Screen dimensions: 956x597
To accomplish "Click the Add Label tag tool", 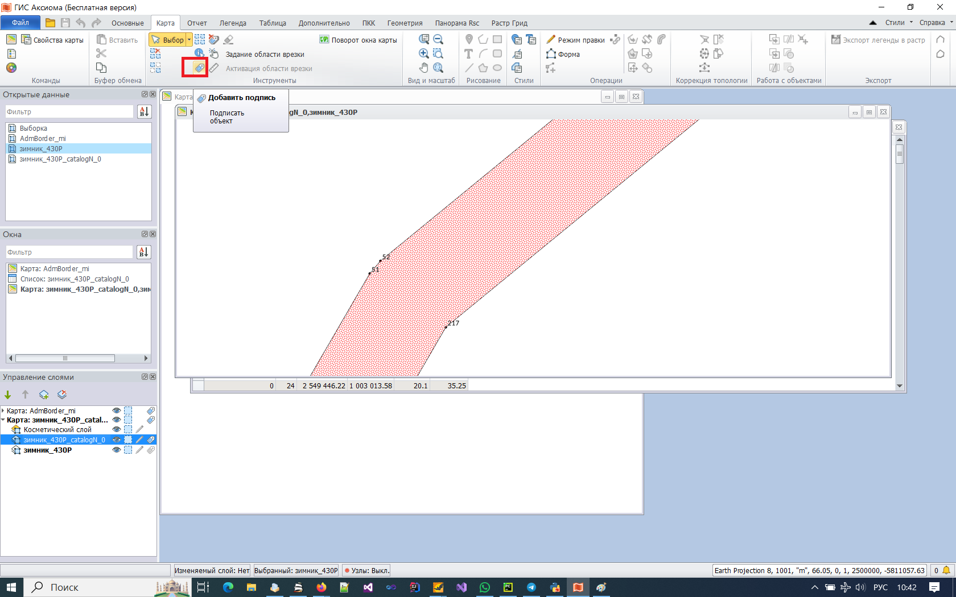I will 199,68.
